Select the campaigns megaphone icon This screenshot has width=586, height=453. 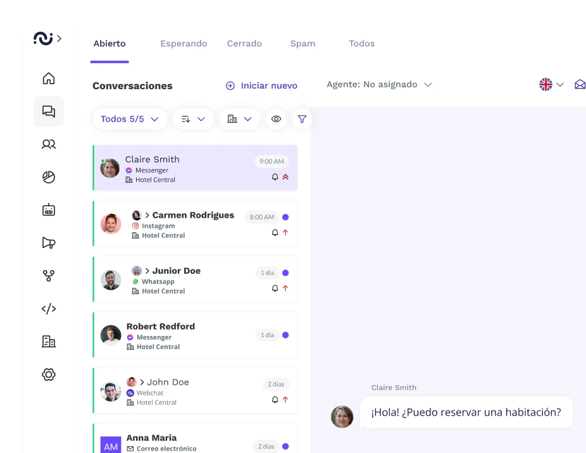pyautogui.click(x=49, y=243)
